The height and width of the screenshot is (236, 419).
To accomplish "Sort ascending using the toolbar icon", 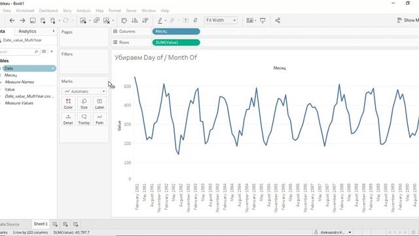I will click(x=135, y=20).
